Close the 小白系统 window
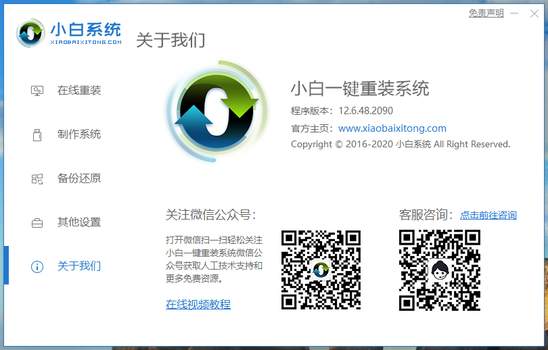 (x=534, y=14)
